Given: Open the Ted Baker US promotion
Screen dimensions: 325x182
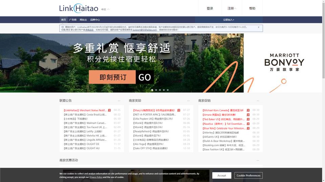Looking at the screenshot, I should [x=223, y=119].
